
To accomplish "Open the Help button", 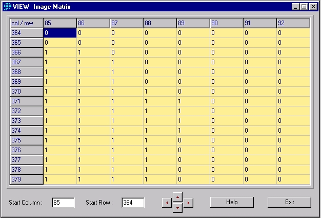I will [x=232, y=202].
